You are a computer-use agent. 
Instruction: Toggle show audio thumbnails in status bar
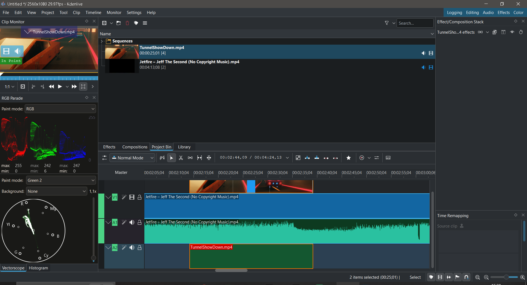tap(449, 277)
